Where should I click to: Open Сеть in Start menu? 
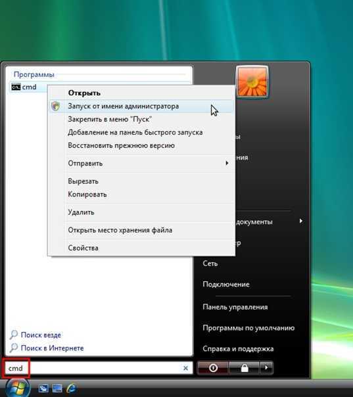(x=210, y=264)
